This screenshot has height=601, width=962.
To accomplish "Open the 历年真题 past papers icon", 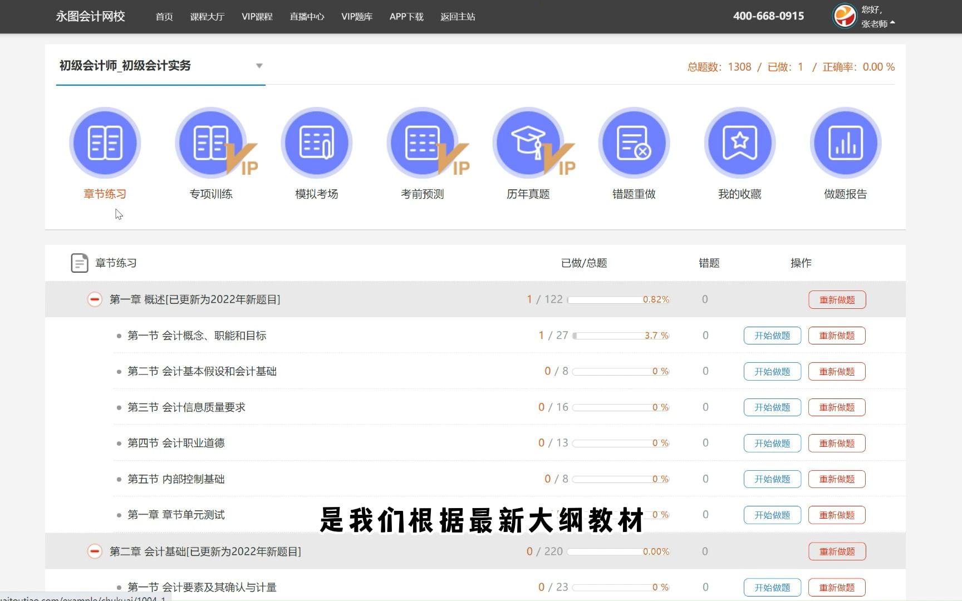I will 529,143.
